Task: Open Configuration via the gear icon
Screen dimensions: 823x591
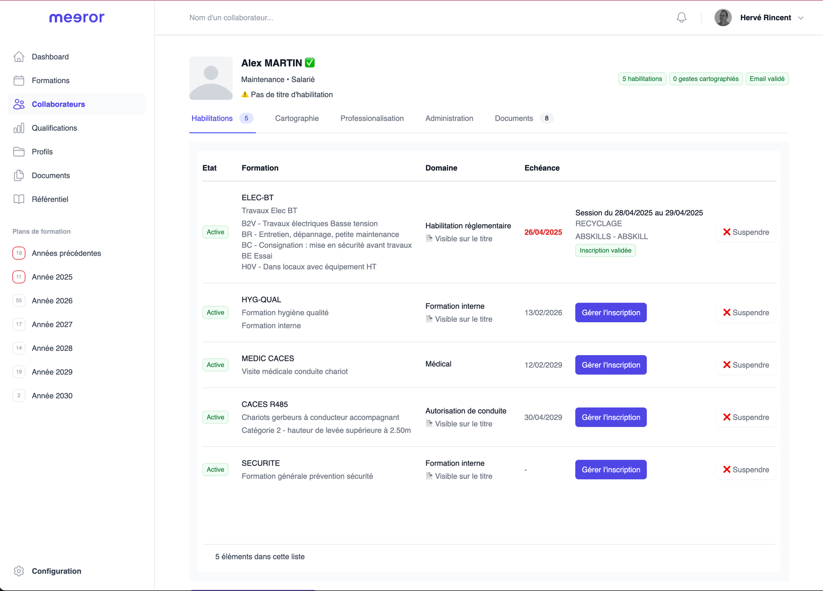Action: (19, 571)
